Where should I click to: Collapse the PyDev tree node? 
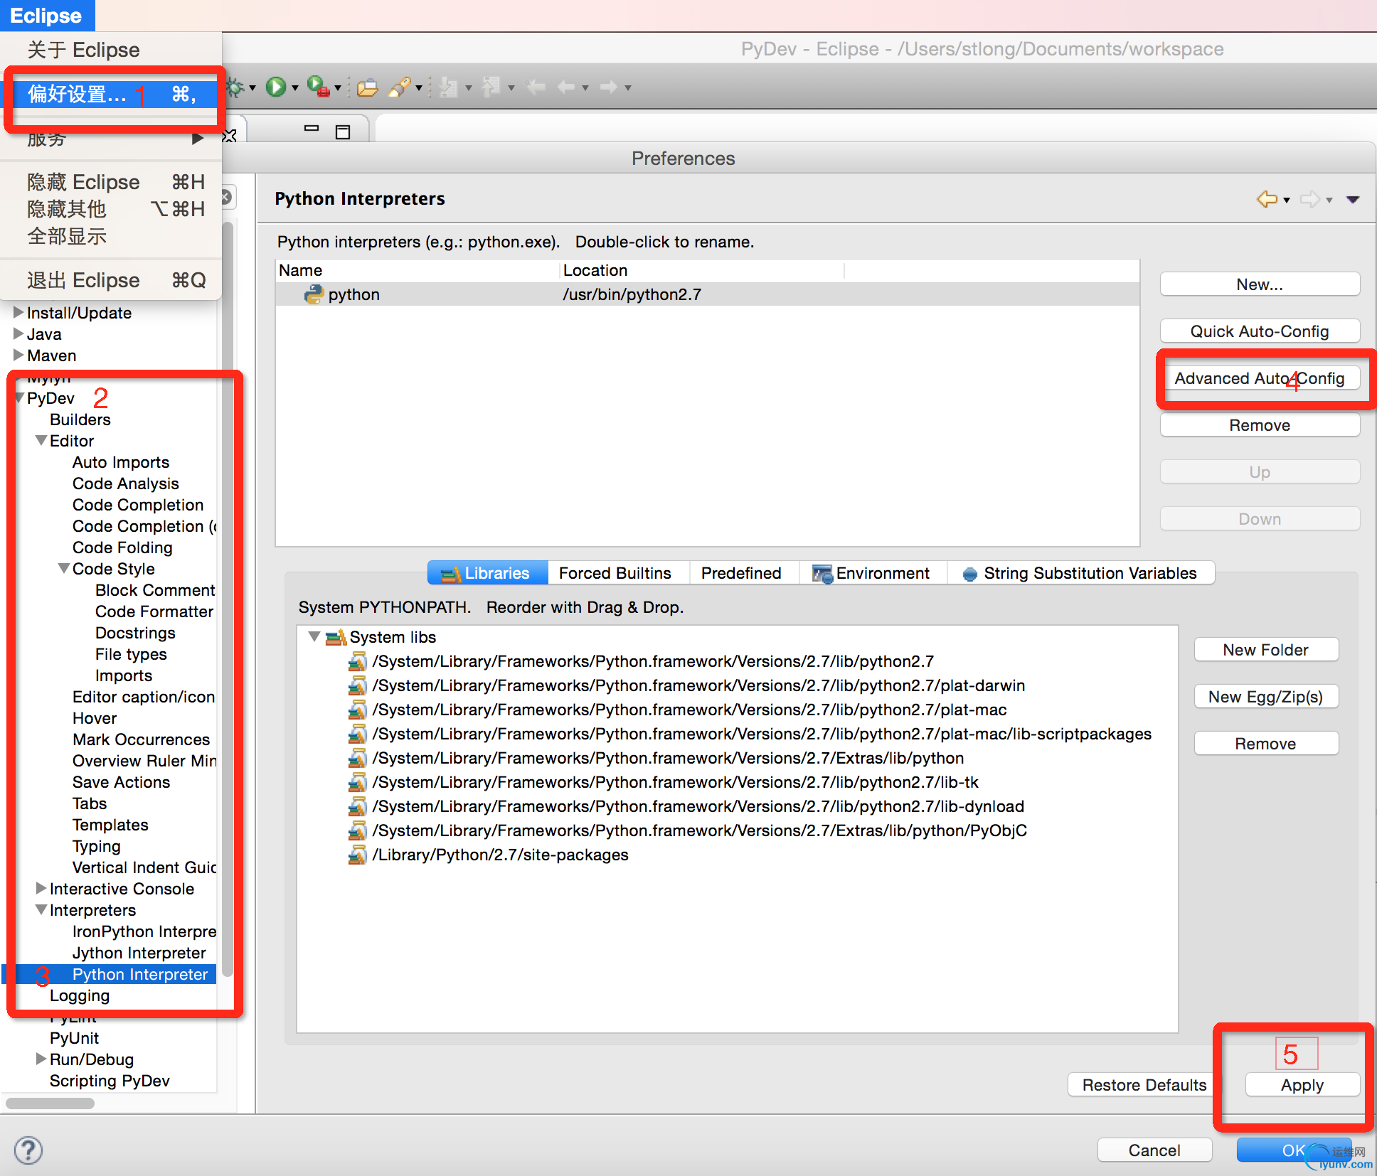point(19,398)
